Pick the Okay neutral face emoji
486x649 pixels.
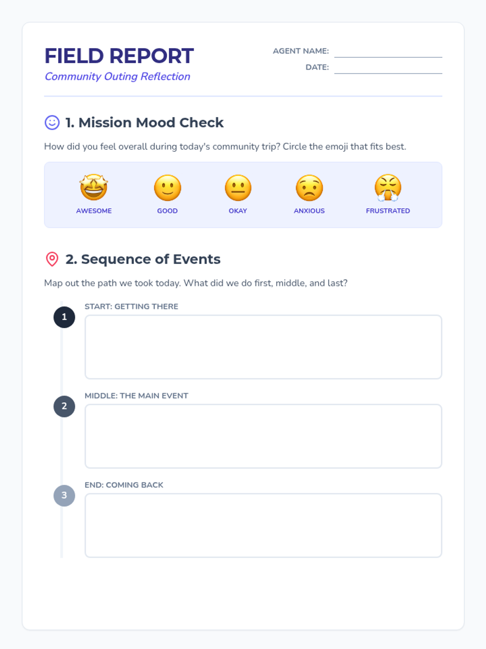click(238, 187)
